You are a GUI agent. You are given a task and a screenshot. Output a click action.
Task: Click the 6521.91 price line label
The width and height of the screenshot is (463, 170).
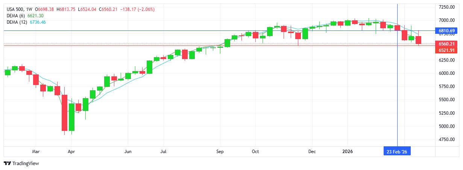(447, 50)
